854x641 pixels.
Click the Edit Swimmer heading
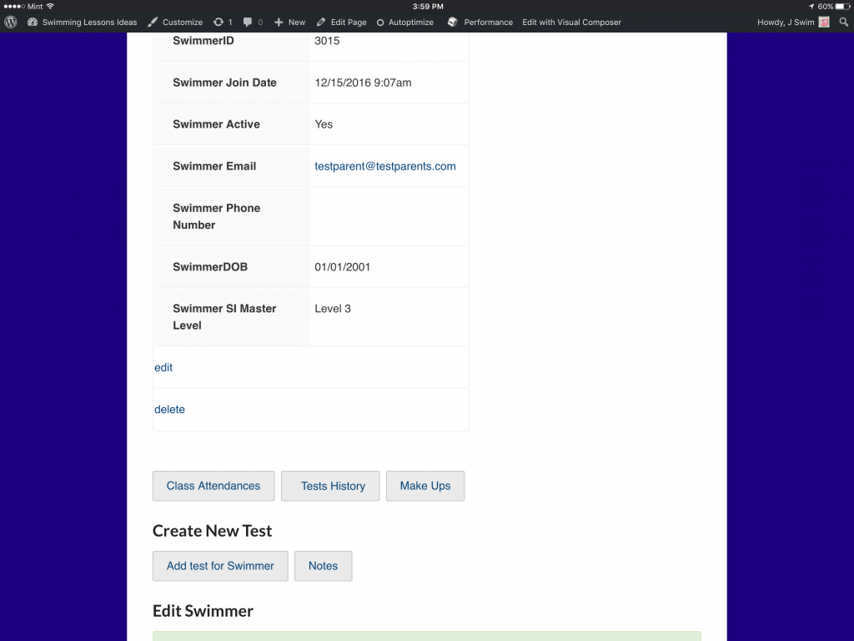tap(203, 611)
